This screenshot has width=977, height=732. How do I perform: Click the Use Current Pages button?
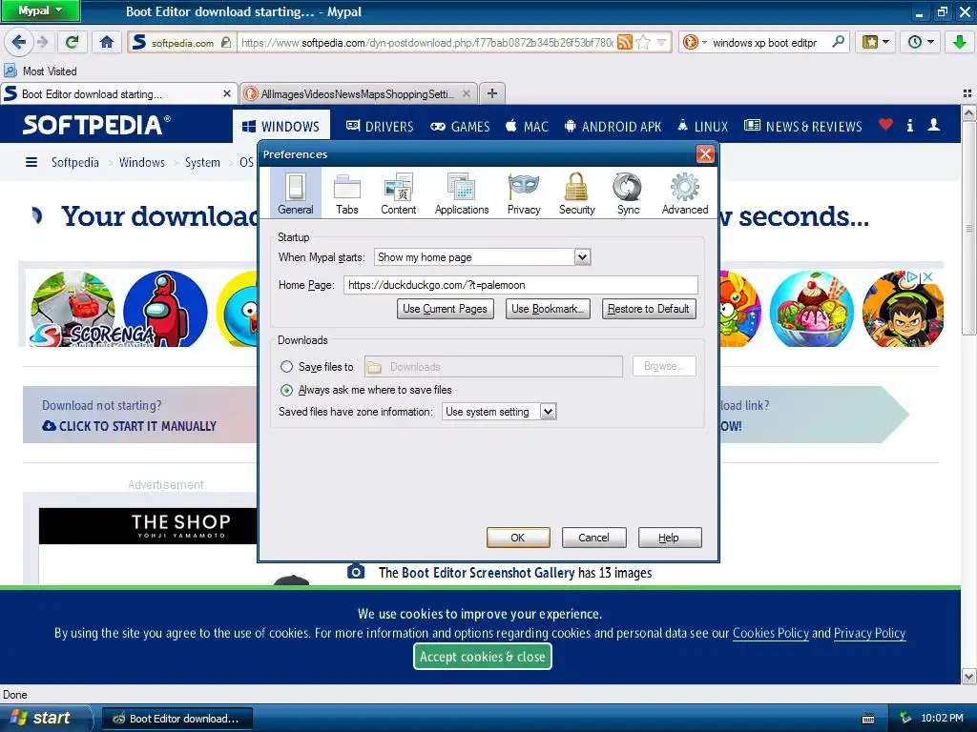(445, 309)
